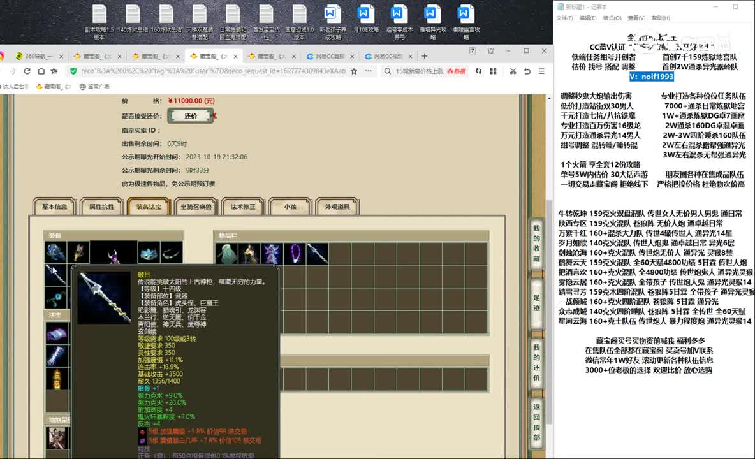This screenshot has width=755, height=459.
Task: Open WPS document 月10E攻略
Action: pos(366,19)
